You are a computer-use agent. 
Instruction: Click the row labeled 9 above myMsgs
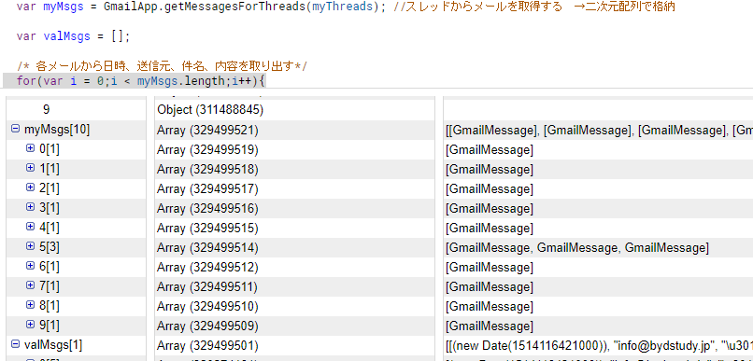(46, 110)
